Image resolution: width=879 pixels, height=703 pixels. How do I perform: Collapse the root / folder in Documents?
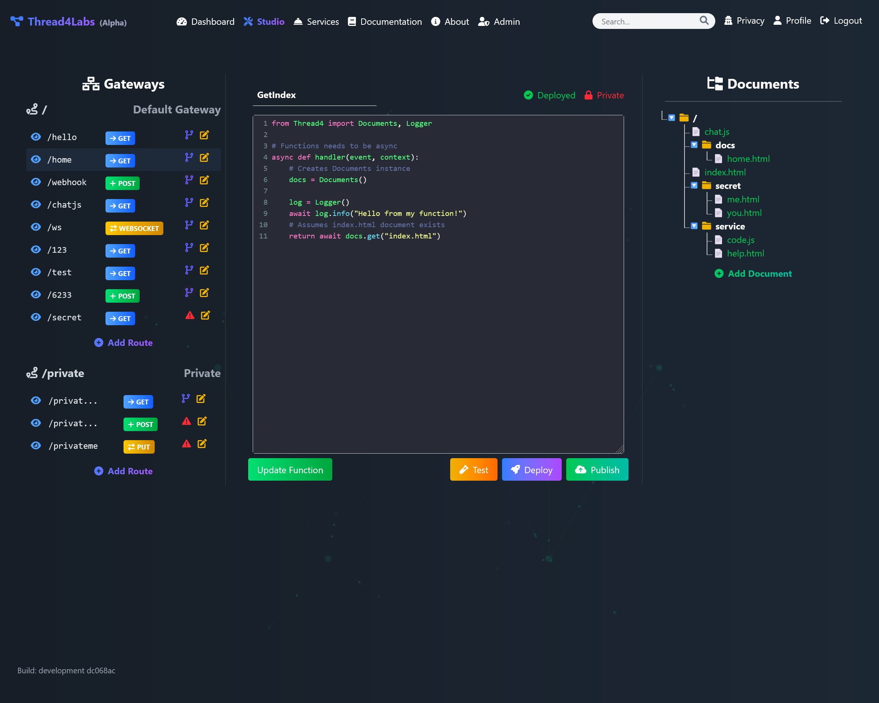(671, 118)
